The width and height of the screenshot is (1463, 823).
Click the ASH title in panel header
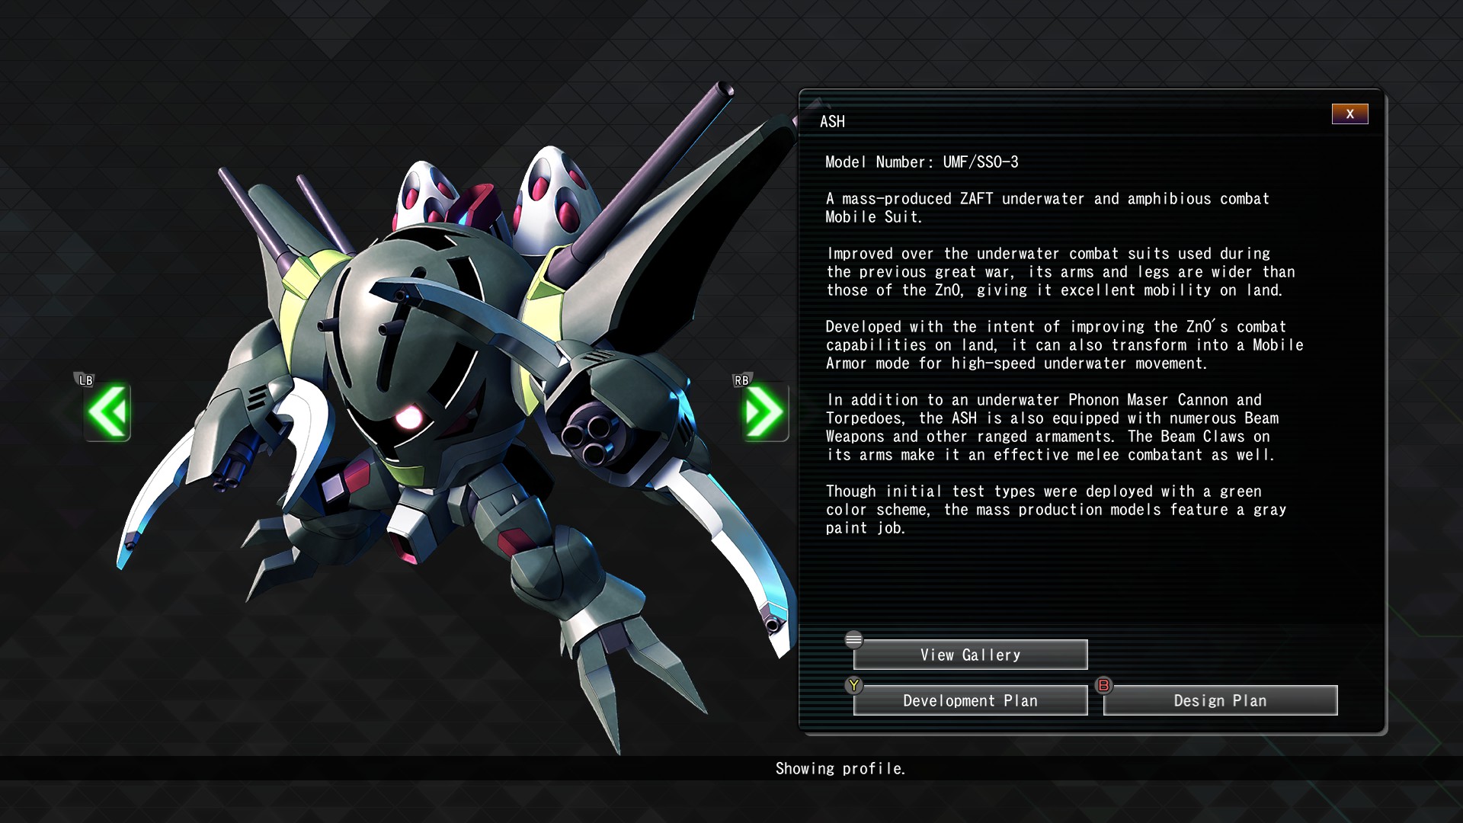pos(832,122)
